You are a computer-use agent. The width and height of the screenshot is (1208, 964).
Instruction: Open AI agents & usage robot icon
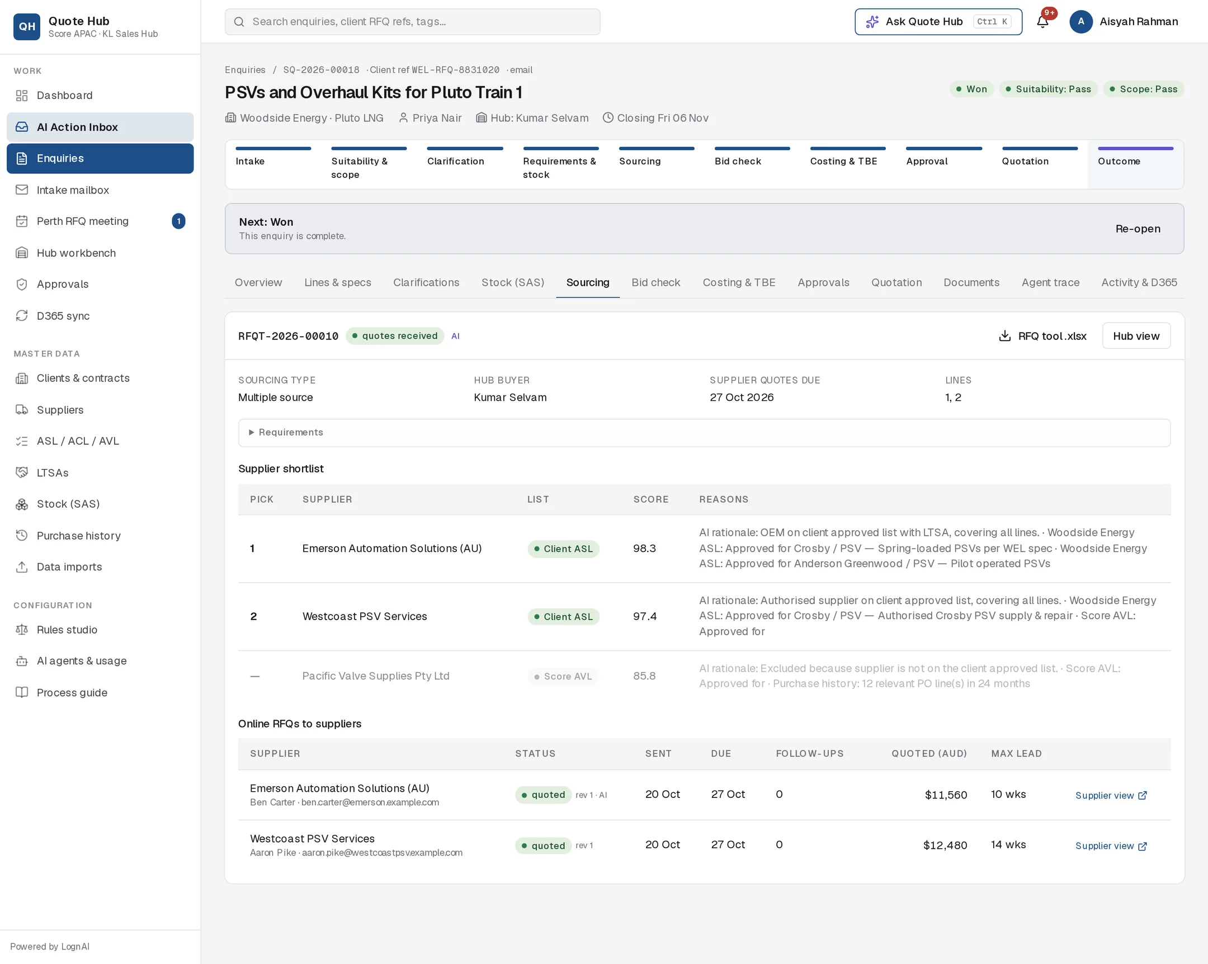(22, 660)
